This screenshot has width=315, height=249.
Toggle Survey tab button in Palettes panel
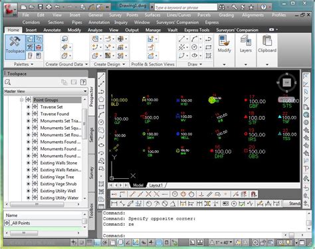coord(30,47)
